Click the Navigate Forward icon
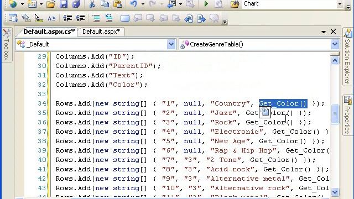 pyautogui.click(x=190, y=4)
